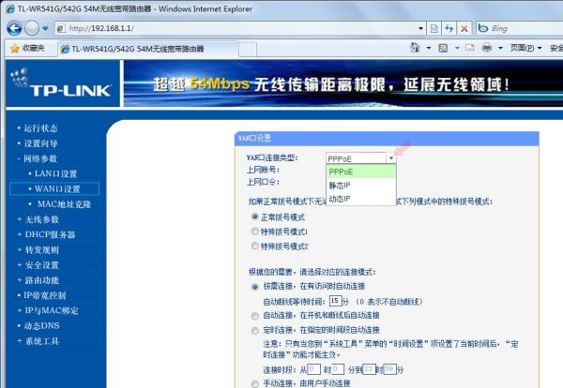Select 手动连接 radio button
This screenshot has width=563, height=388.
(255, 383)
